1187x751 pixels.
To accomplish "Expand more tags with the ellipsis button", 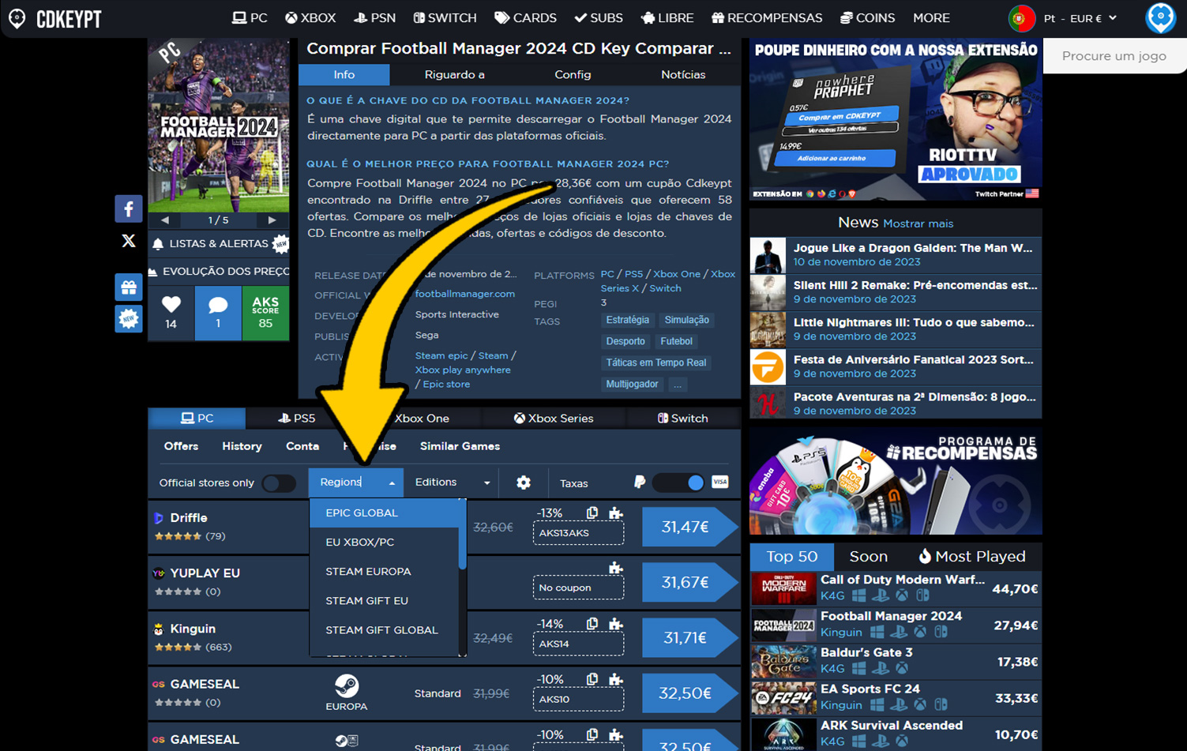I will click(678, 385).
